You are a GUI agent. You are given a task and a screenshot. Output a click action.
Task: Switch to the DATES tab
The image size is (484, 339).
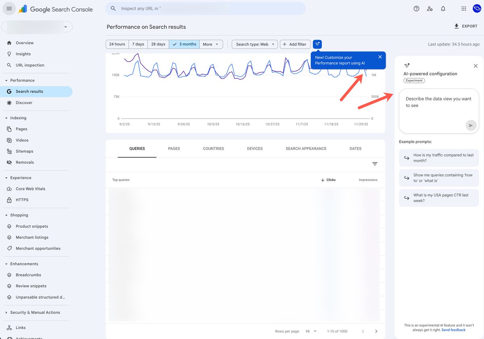[355, 149]
